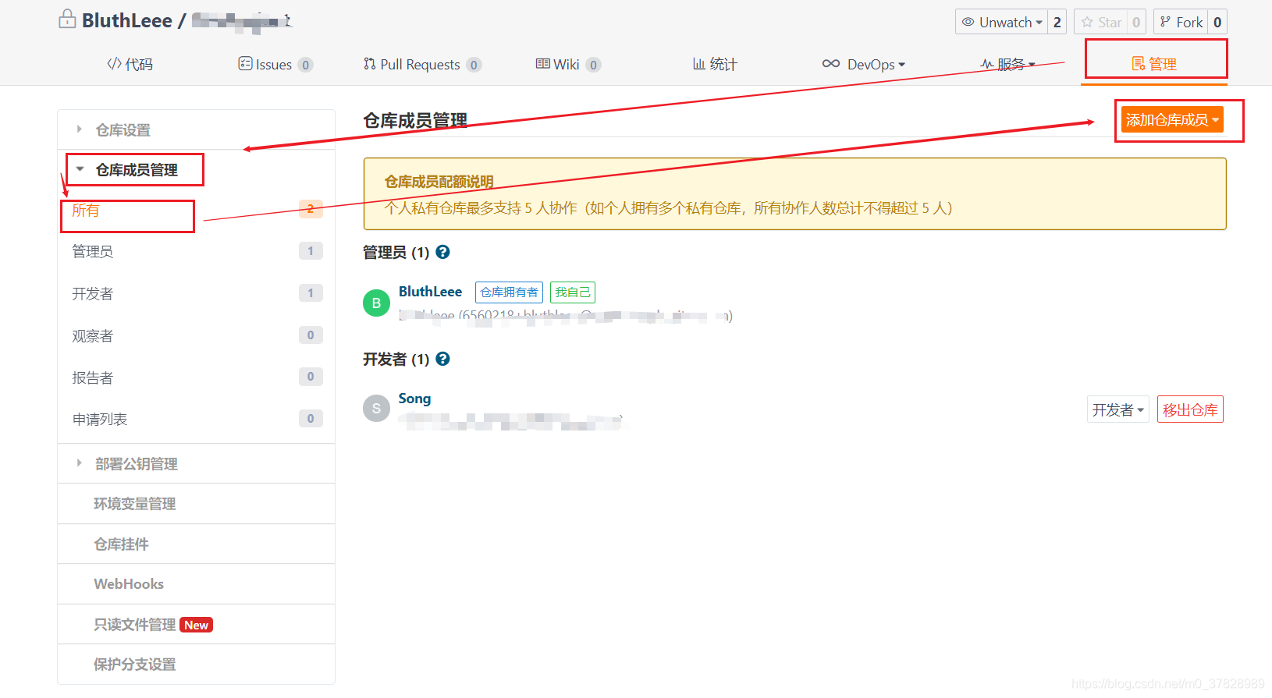
Task: Open the Pull Requests tab
Action: coord(421,64)
